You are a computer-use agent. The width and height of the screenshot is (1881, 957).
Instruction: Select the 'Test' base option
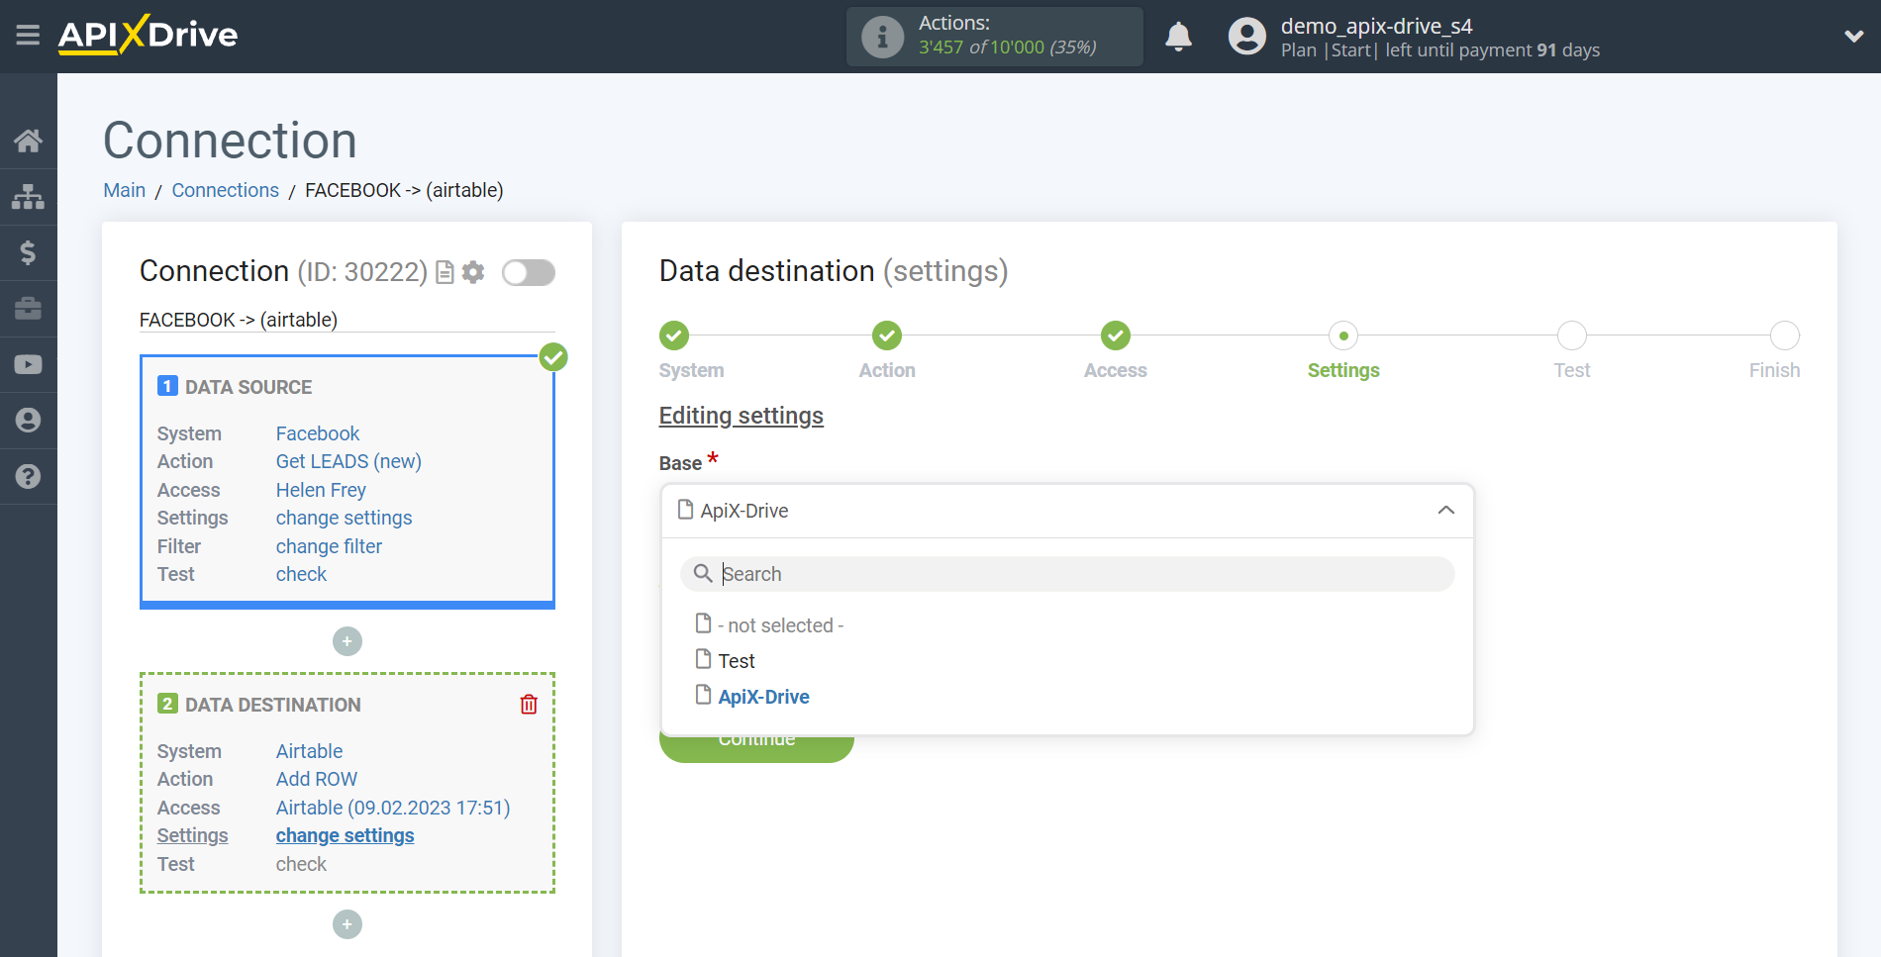[x=736, y=661]
